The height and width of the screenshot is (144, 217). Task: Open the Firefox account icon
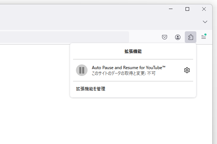(x=178, y=37)
